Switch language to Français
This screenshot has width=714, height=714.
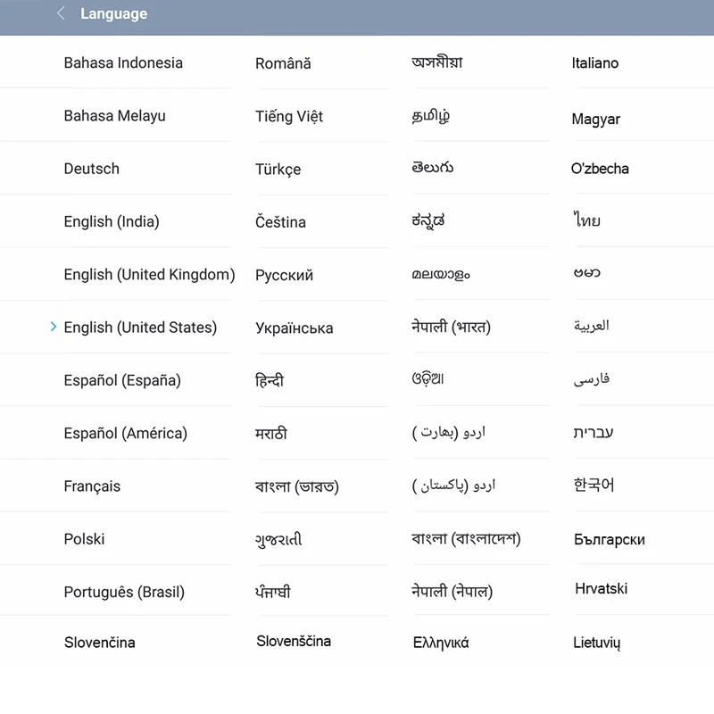click(x=92, y=486)
